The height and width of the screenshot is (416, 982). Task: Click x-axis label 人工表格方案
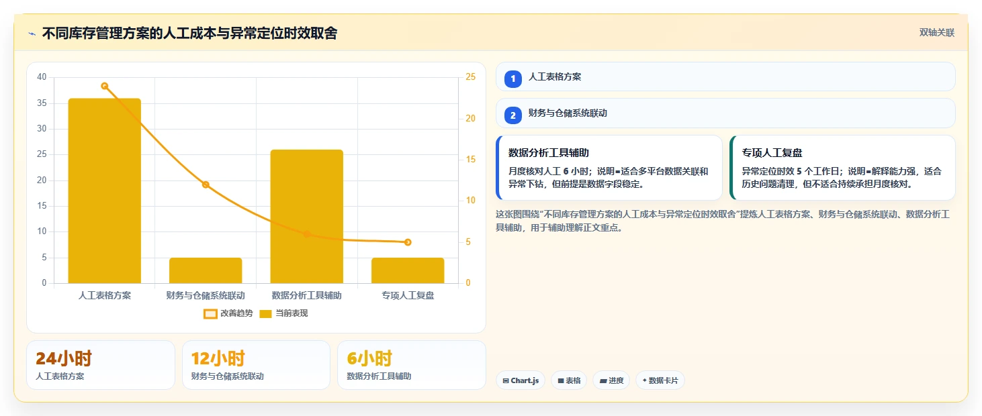[x=105, y=295]
